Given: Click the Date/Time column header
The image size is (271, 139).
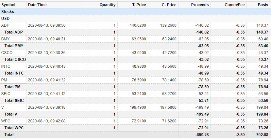Looking at the screenshot, I should pos(37,5).
